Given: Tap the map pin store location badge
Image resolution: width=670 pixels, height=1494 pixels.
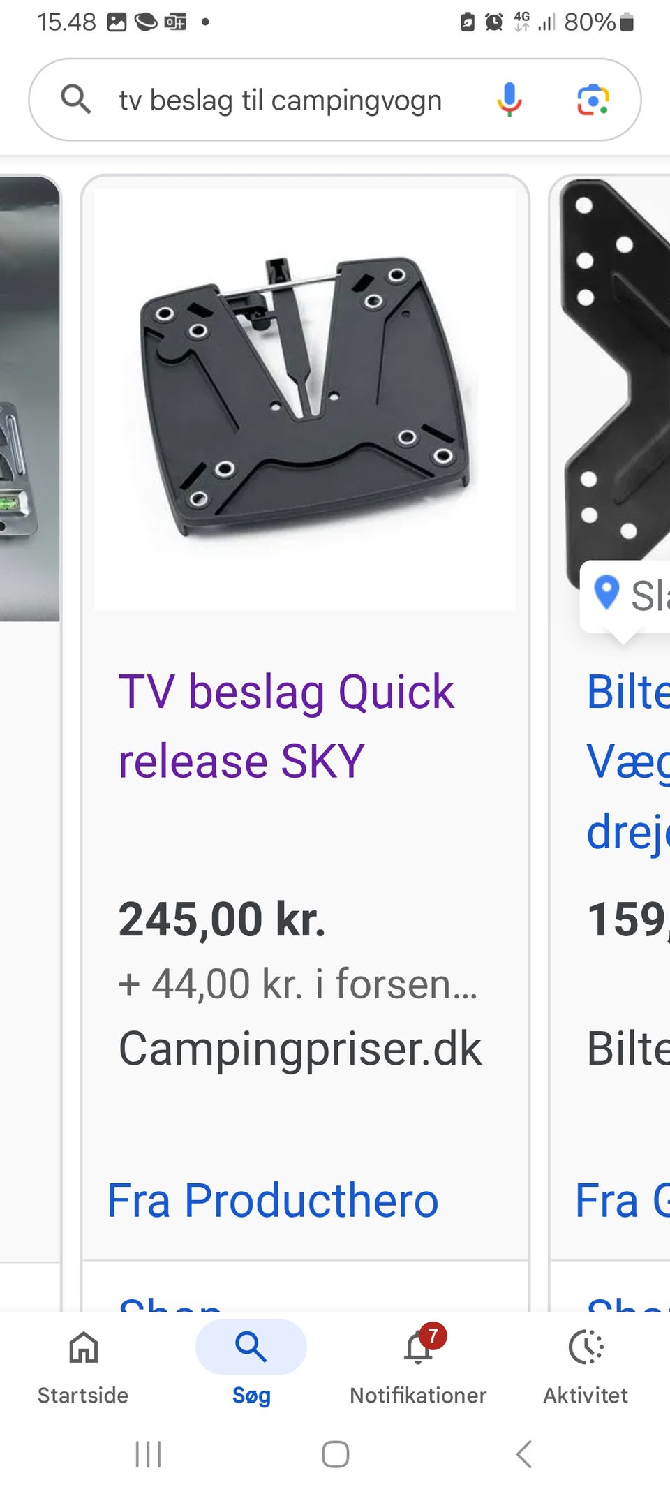Looking at the screenshot, I should pyautogui.click(x=625, y=596).
